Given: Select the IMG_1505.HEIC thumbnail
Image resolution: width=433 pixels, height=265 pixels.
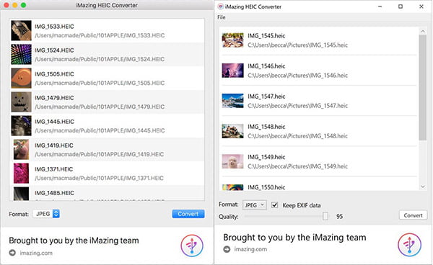Looking at the screenshot, I should pos(21,78).
